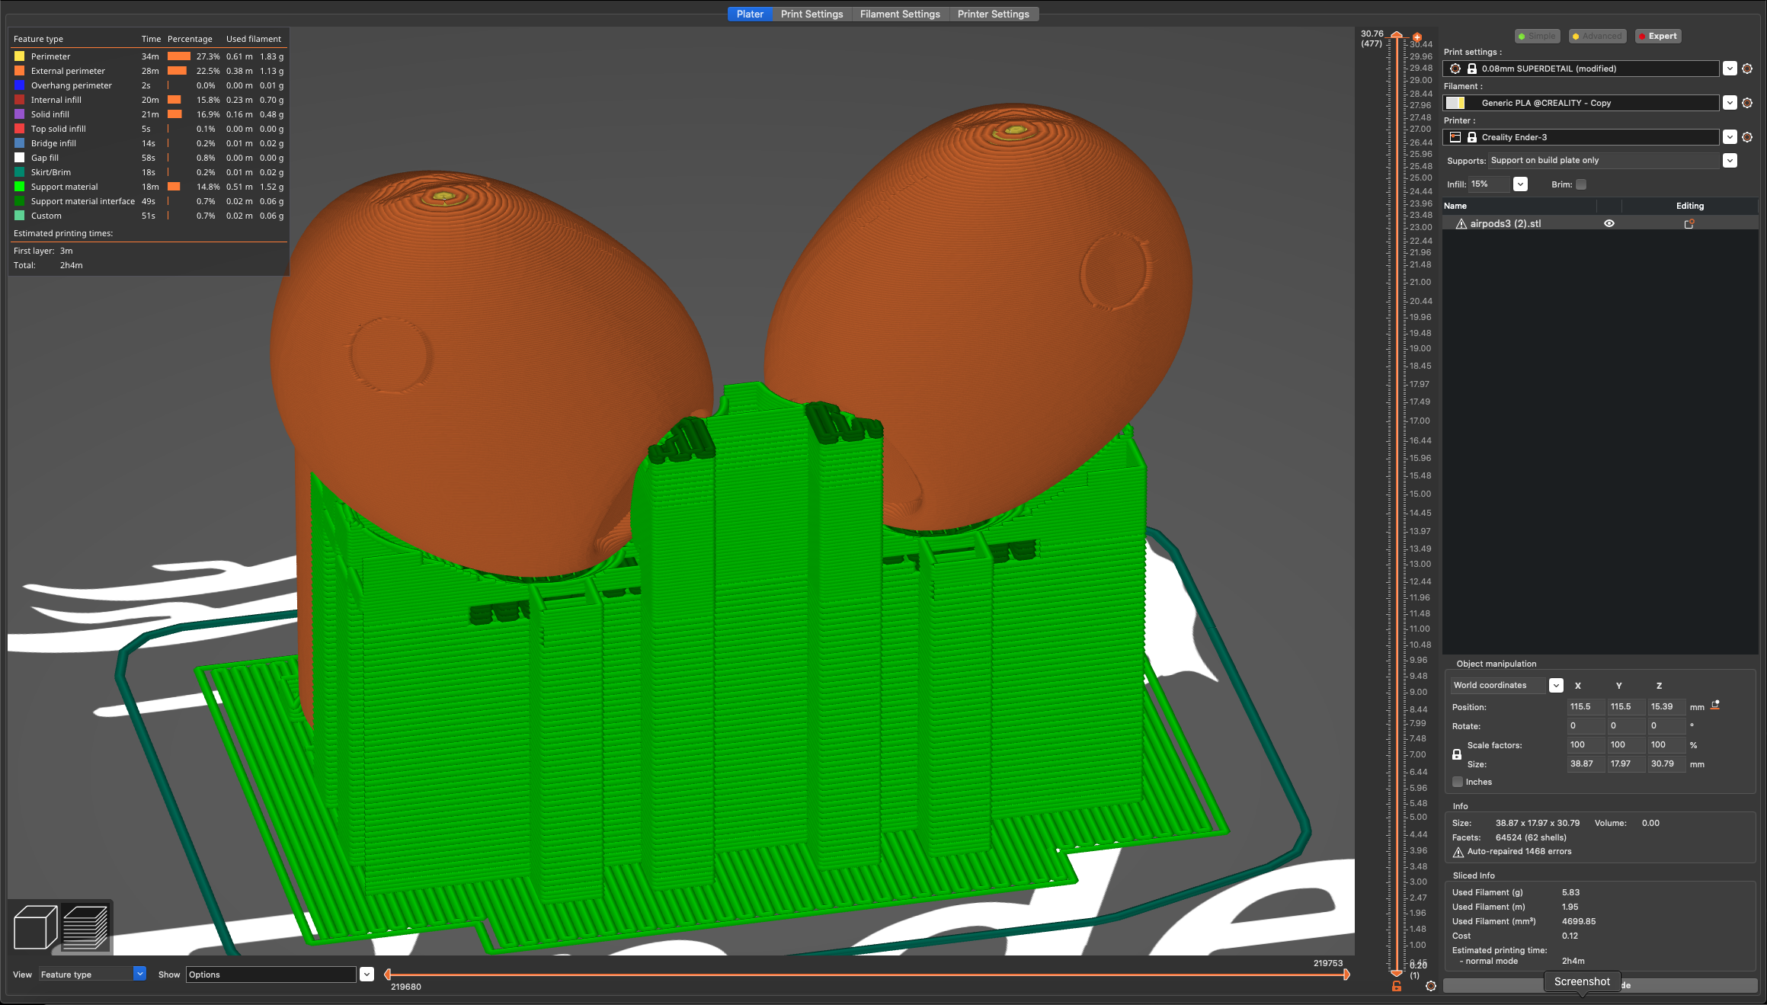This screenshot has height=1005, width=1767.
Task: Expand print settings preset dropdown
Action: 1730,69
